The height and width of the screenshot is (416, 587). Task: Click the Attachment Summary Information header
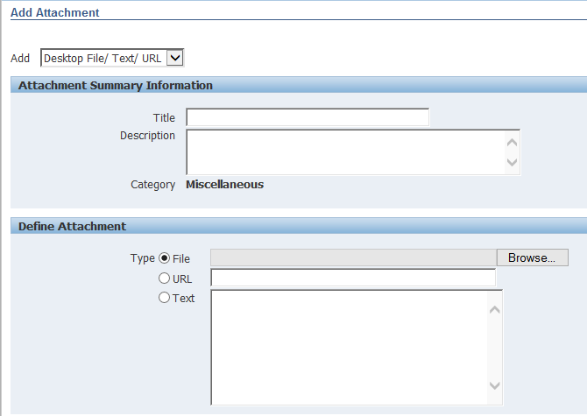point(115,86)
